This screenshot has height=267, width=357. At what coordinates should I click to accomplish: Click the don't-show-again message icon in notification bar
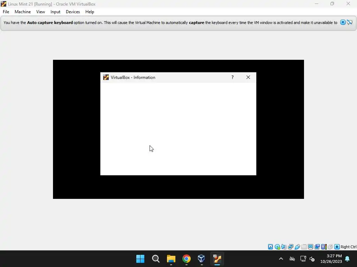tap(350, 22)
